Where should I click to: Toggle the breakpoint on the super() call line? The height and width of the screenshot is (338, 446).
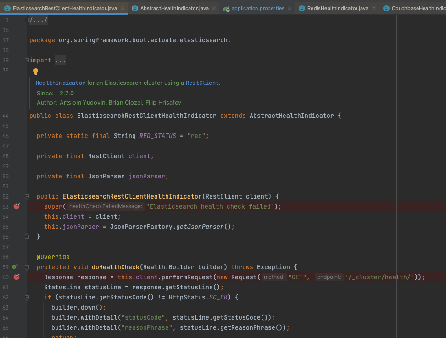17,206
